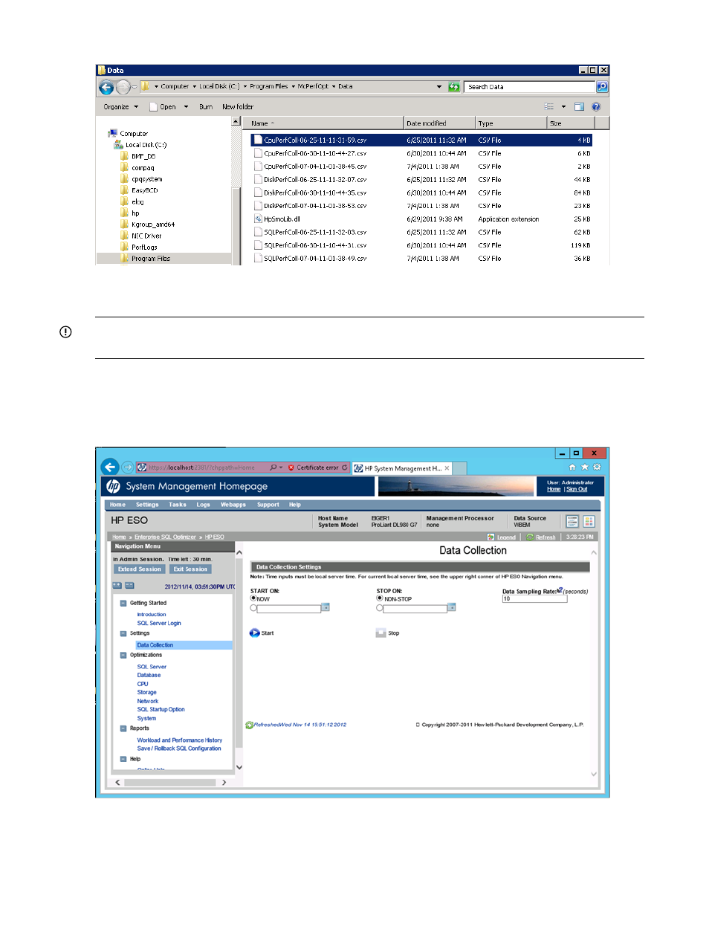Viewport: 709px width, 944px height.
Task: Open Workload and Performance History link
Action: point(179,740)
